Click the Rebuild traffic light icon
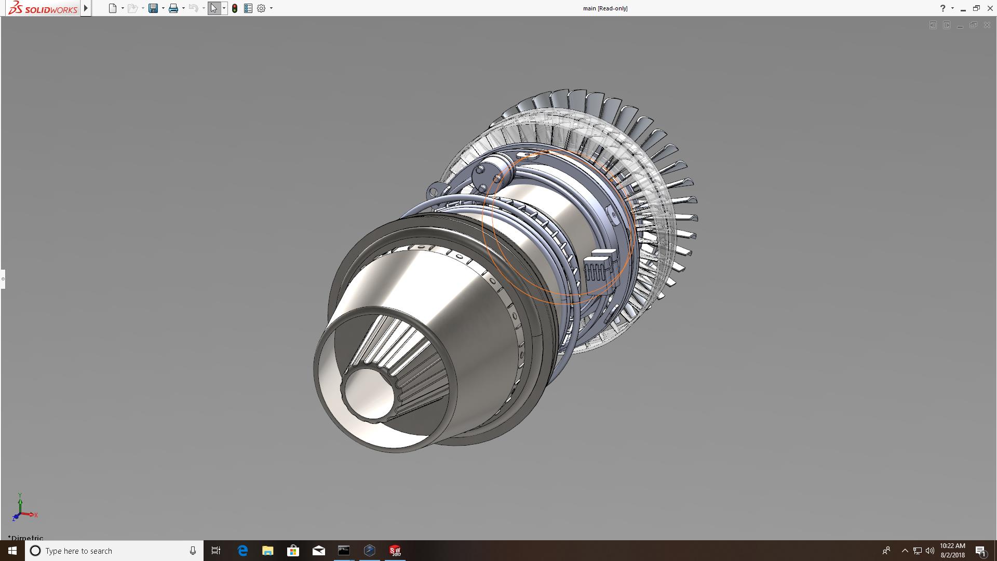The width and height of the screenshot is (997, 561). tap(235, 8)
